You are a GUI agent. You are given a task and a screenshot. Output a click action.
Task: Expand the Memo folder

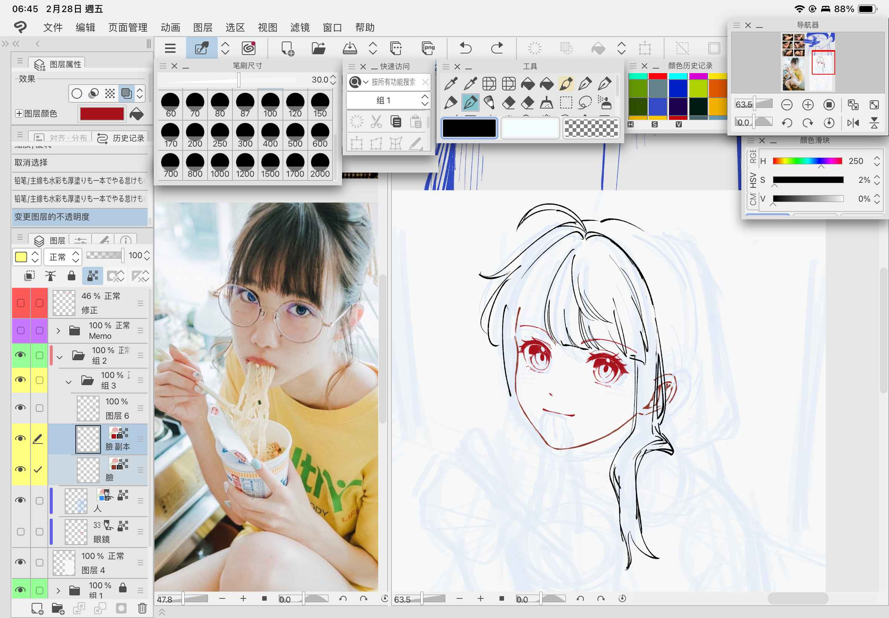pos(58,331)
